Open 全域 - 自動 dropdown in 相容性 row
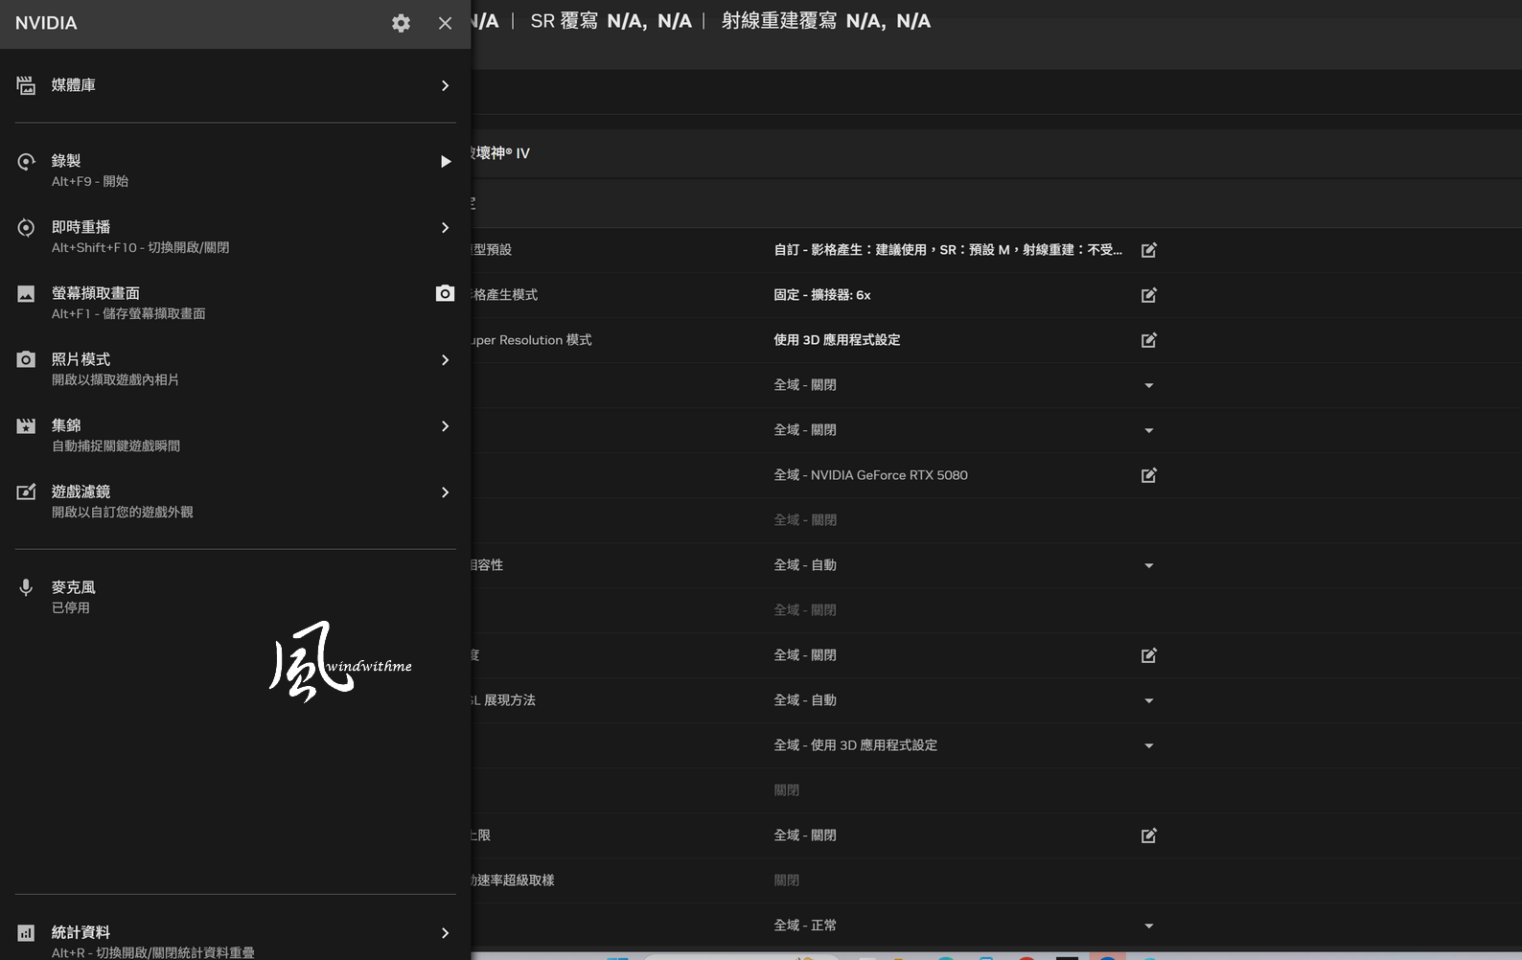The image size is (1522, 960). tap(1148, 565)
